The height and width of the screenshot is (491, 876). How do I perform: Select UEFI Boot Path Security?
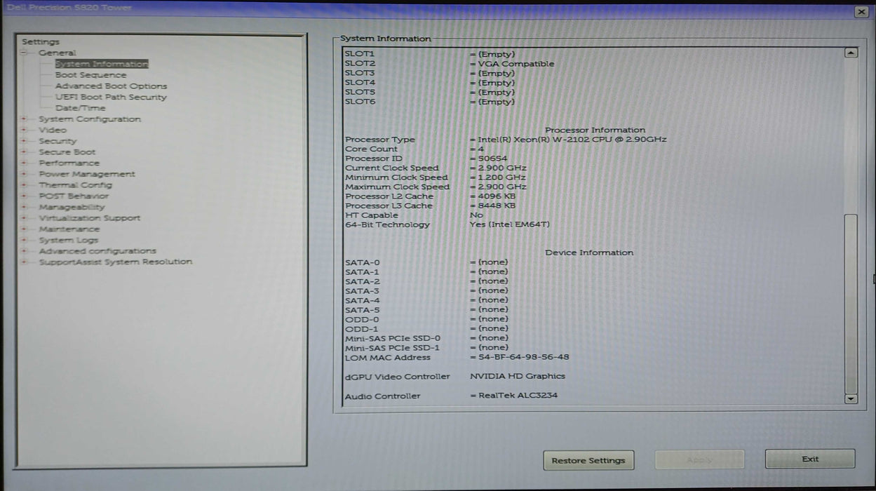pos(111,97)
